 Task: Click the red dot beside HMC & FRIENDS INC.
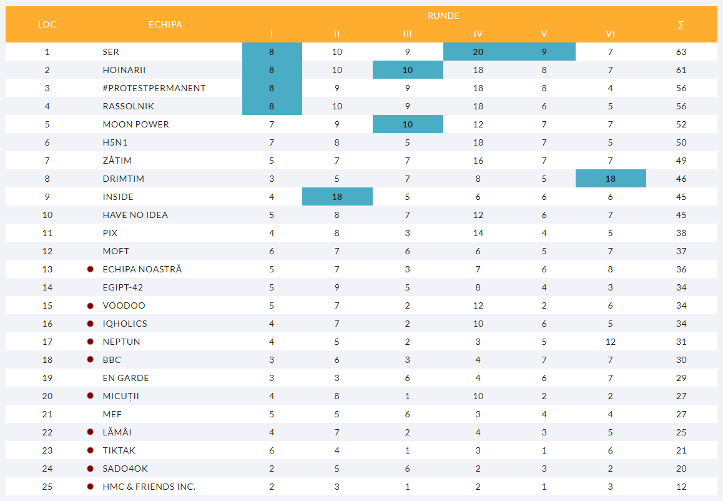click(x=91, y=486)
